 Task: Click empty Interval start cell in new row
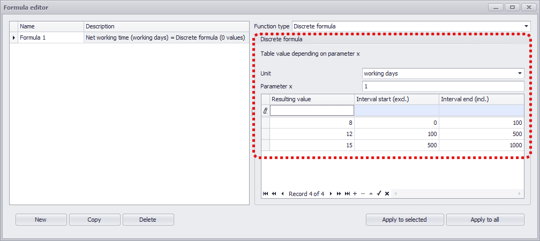[397, 110]
